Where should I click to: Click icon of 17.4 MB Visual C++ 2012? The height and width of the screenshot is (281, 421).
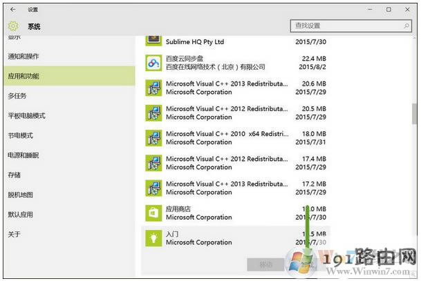tap(153, 163)
